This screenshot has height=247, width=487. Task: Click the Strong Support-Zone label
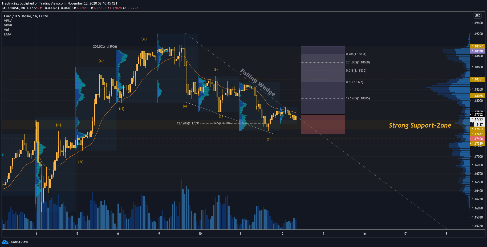click(x=420, y=125)
